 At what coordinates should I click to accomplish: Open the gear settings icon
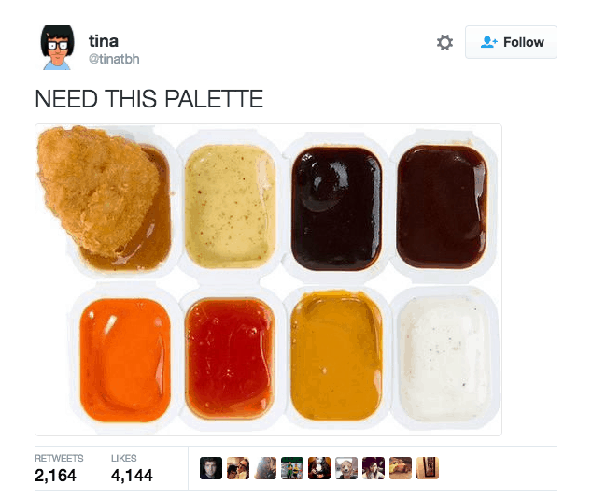tap(444, 42)
